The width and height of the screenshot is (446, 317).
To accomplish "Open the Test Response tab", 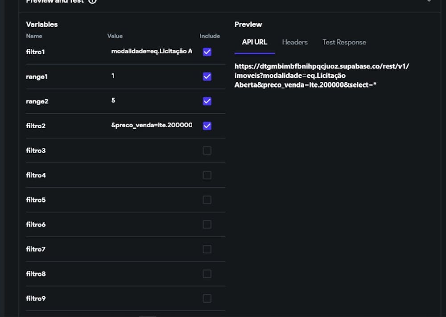I will tap(344, 42).
